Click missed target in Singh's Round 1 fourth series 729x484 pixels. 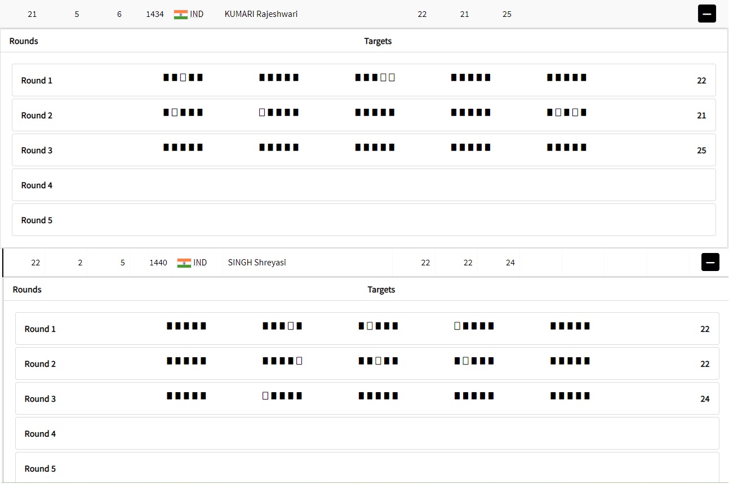(x=457, y=326)
